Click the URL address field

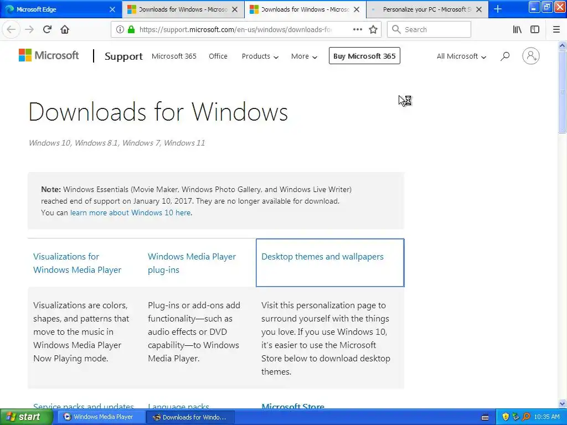(x=235, y=29)
